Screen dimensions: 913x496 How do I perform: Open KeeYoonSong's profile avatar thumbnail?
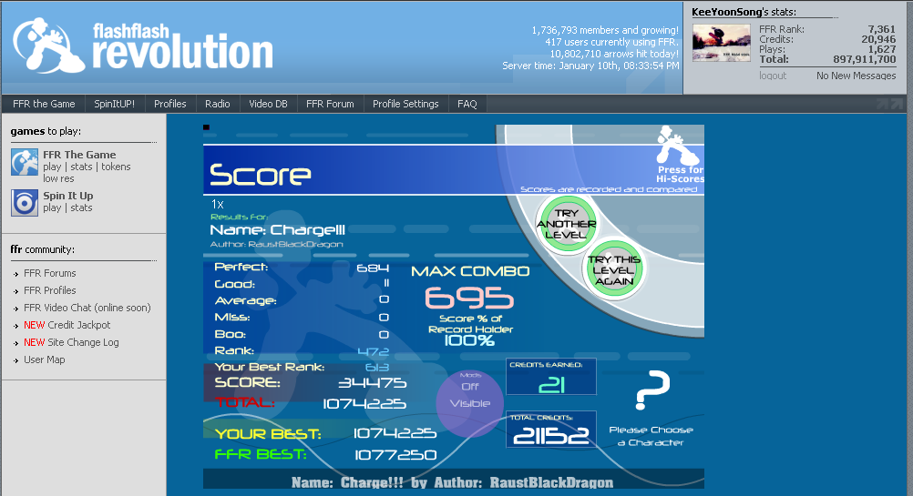coord(722,43)
